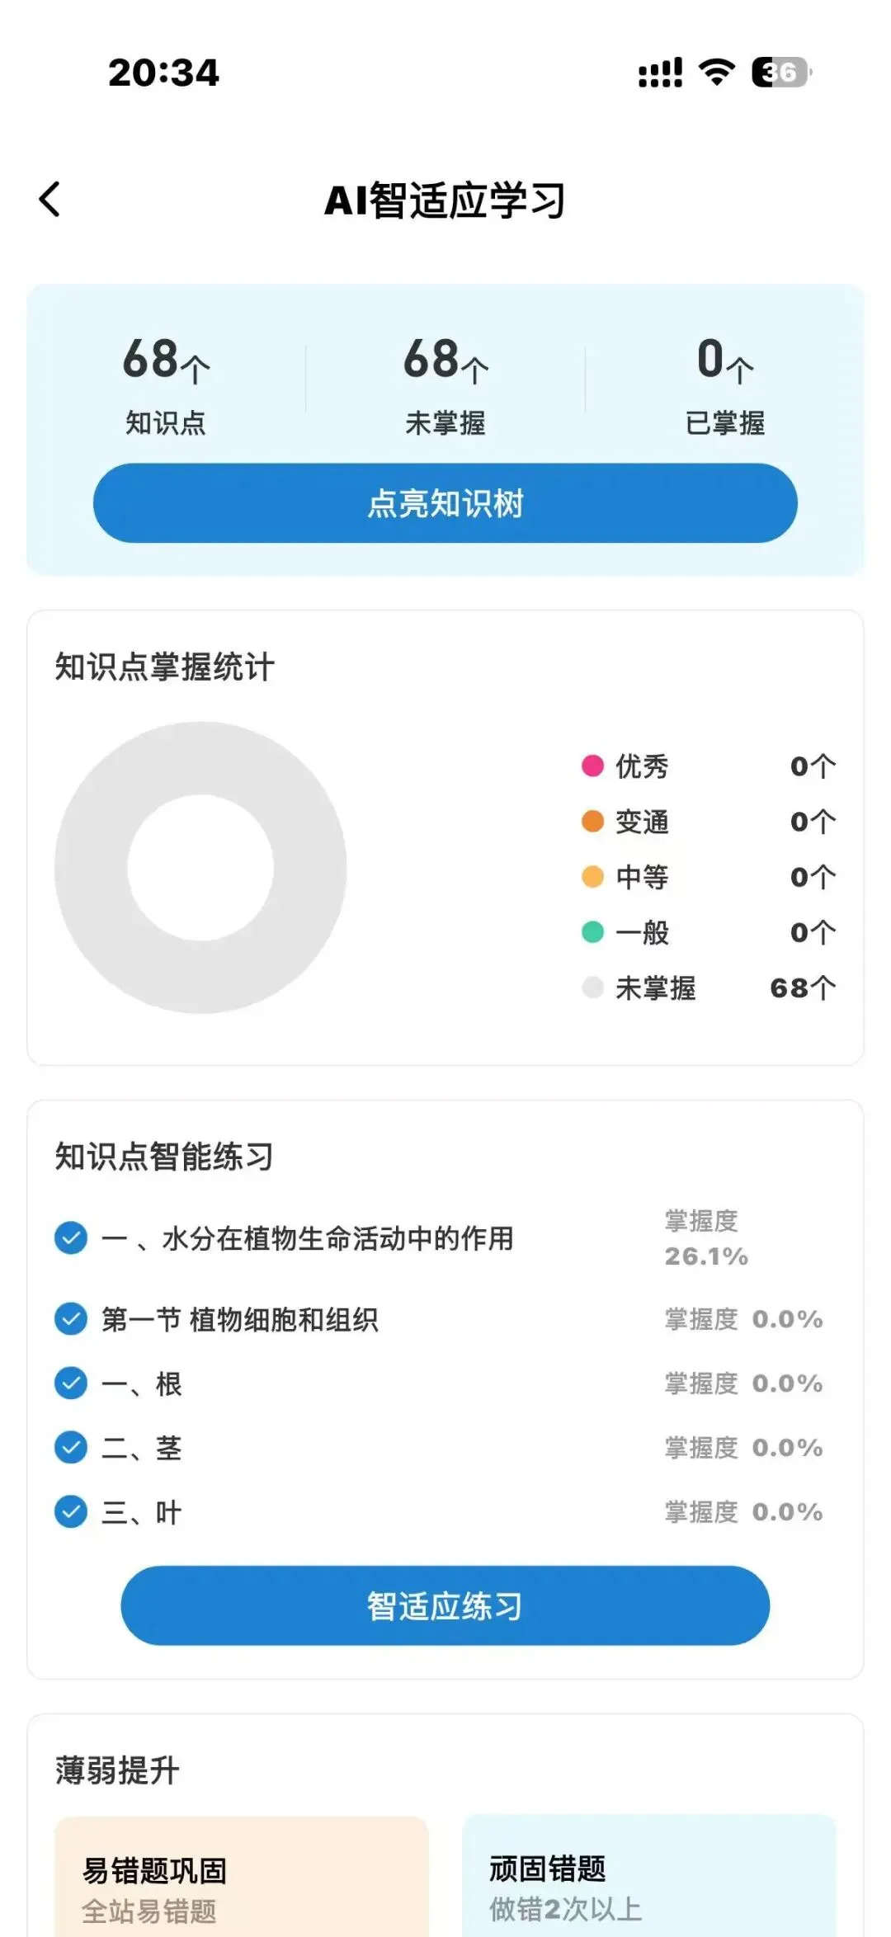Uncheck 水分在植物生命活动中的作用 checkbox
Viewport: 891px width, 1937px height.
point(71,1237)
